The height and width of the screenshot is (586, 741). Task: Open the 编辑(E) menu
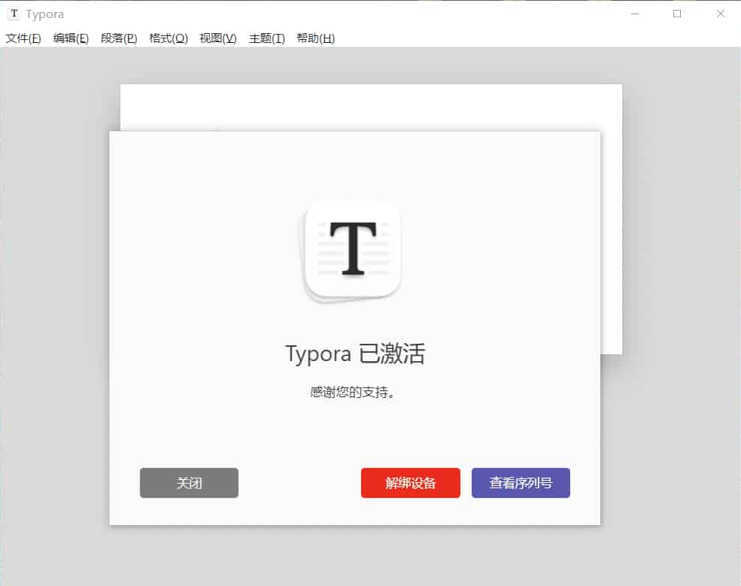tap(71, 38)
